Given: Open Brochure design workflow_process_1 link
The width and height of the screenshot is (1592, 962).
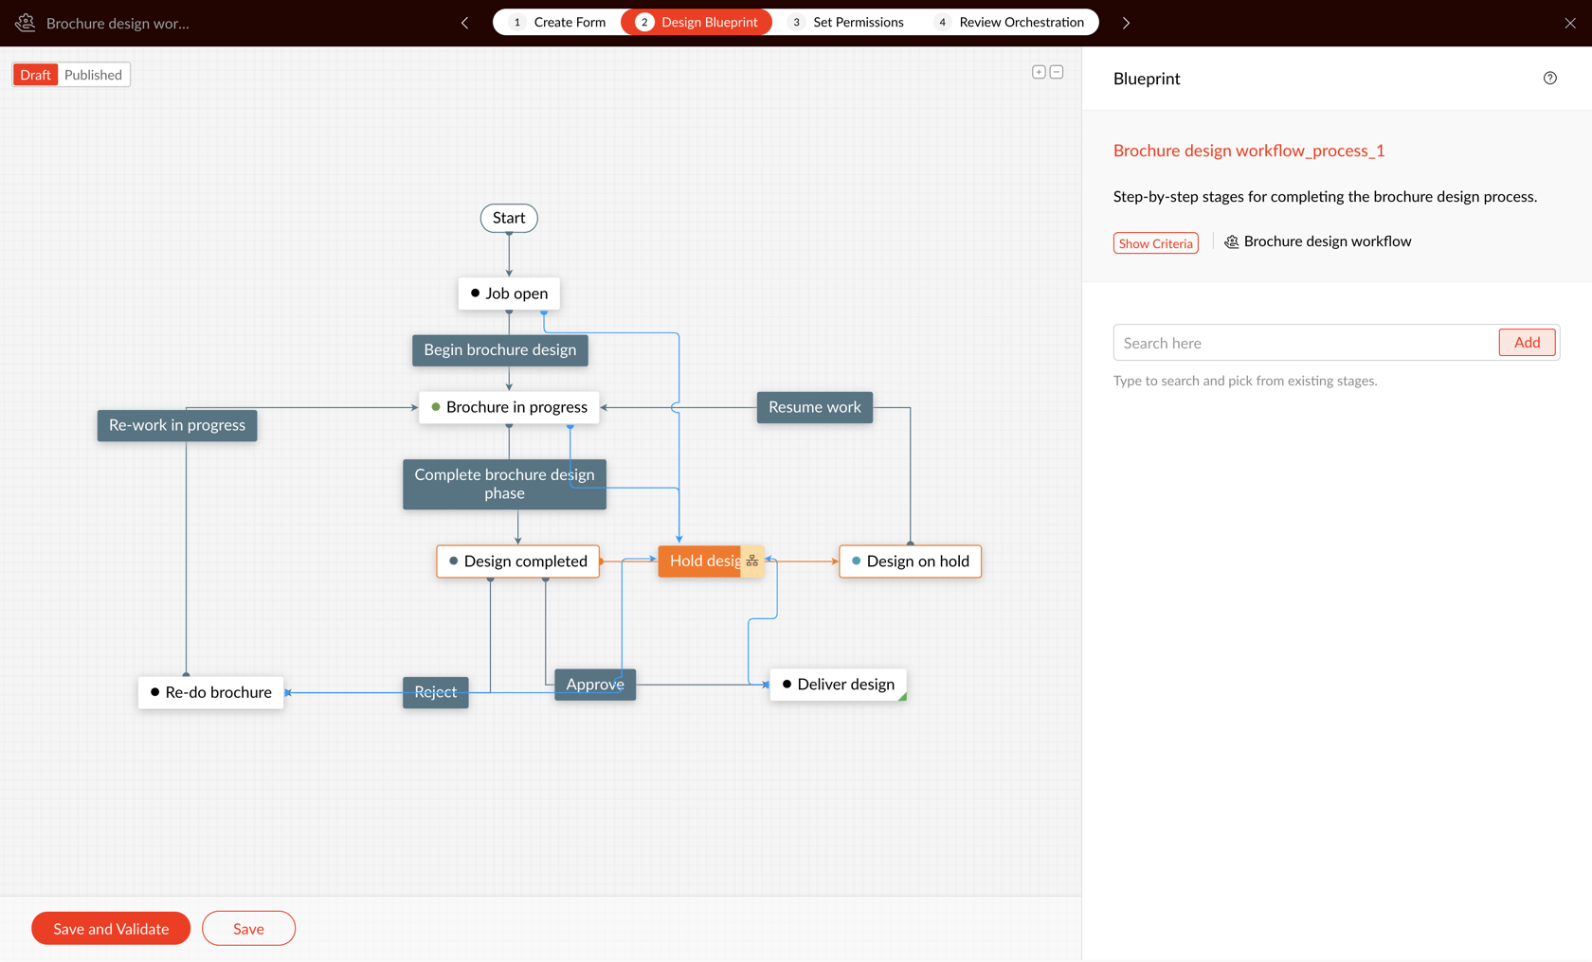Looking at the screenshot, I should pos(1249,150).
